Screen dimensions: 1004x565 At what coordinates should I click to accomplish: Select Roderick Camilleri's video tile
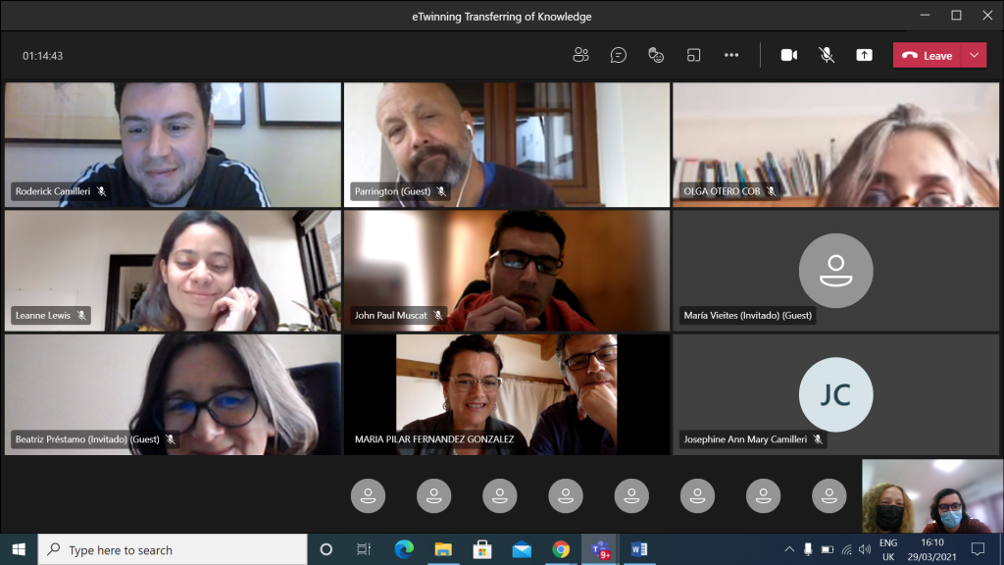[x=173, y=144]
